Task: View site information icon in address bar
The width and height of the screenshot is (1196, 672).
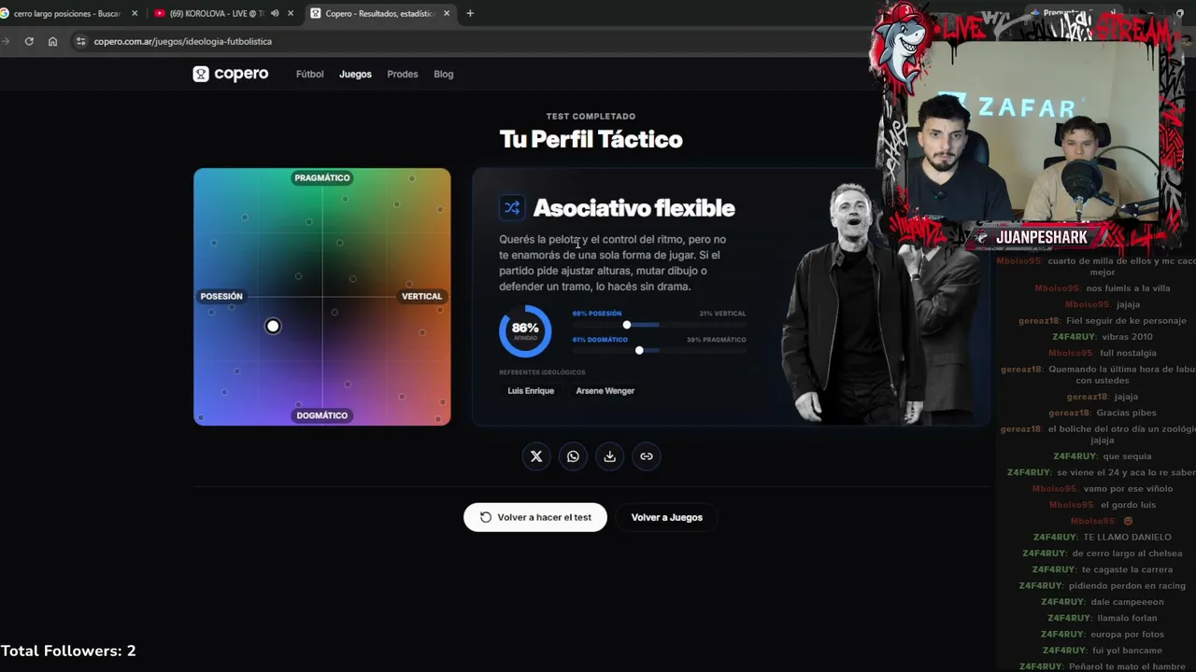Action: 81,41
